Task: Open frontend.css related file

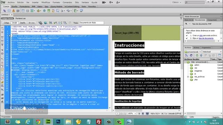Action: (21, 18)
